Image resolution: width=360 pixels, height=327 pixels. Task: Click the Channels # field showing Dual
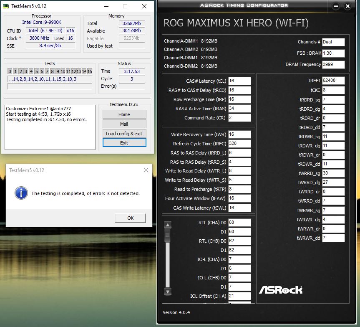click(333, 42)
